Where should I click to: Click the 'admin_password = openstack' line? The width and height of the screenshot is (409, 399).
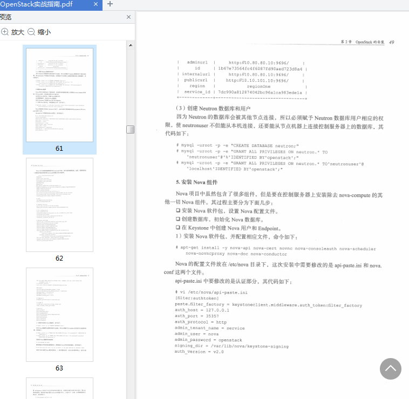coord(208,340)
